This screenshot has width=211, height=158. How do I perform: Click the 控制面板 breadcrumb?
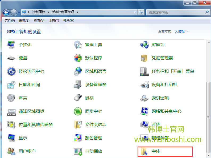coord(39,12)
